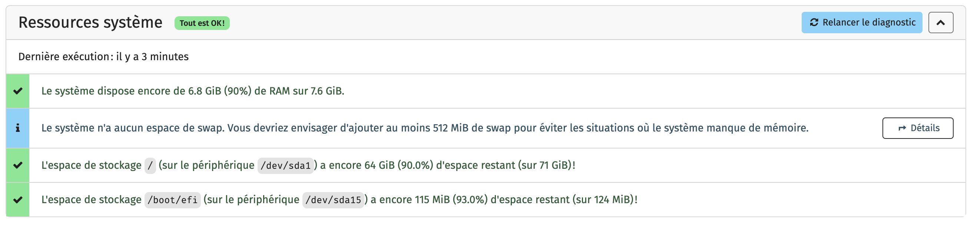Click the "64 GiB (90.0%)" remaining space text
Screen dimensions: 974x229
tap(398, 165)
